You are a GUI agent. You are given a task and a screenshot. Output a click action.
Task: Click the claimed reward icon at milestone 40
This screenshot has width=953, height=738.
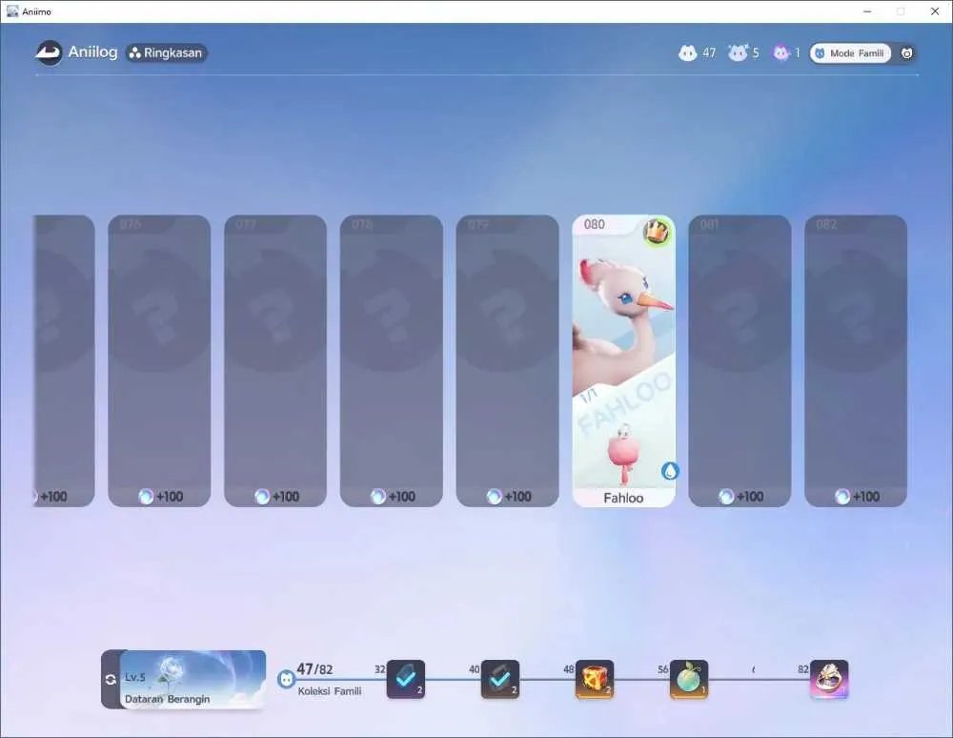(x=500, y=679)
